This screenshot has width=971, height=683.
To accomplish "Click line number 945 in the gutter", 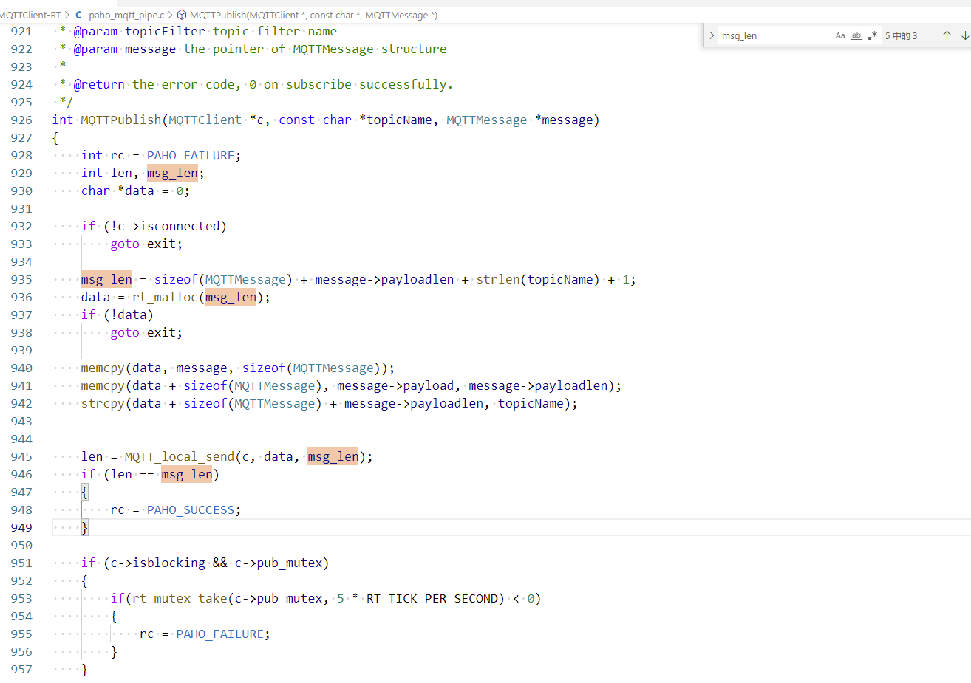I will point(21,456).
